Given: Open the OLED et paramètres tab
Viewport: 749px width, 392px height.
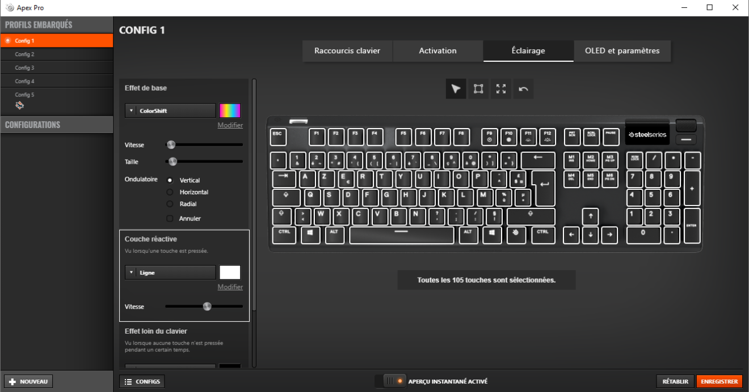Looking at the screenshot, I should click(622, 51).
